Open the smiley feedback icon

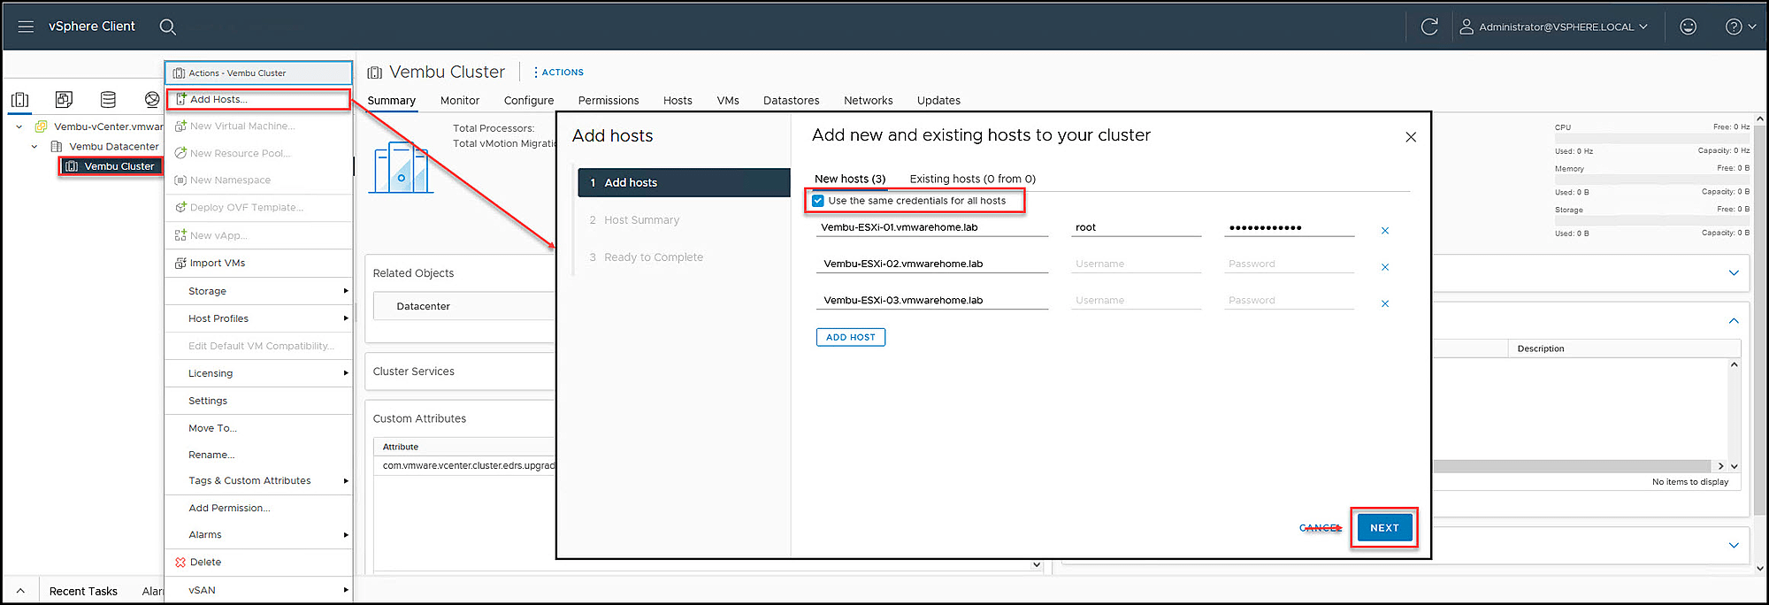[1688, 27]
